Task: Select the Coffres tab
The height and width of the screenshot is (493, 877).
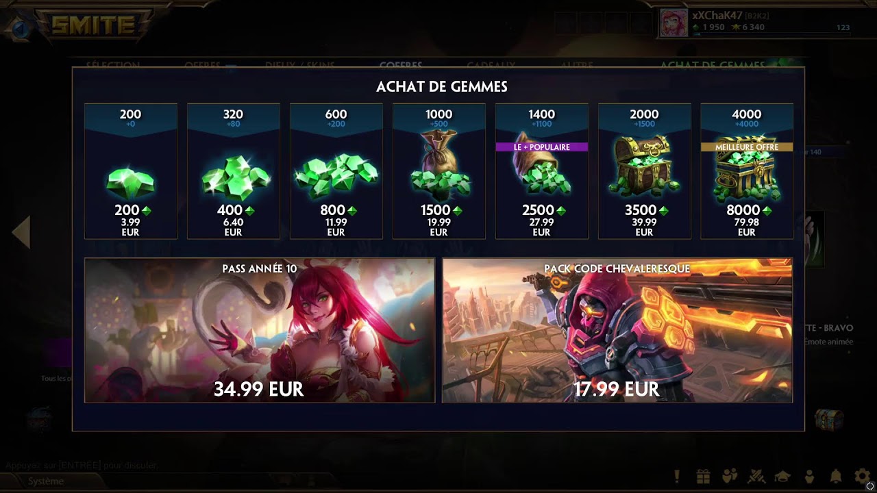Action: [x=400, y=66]
